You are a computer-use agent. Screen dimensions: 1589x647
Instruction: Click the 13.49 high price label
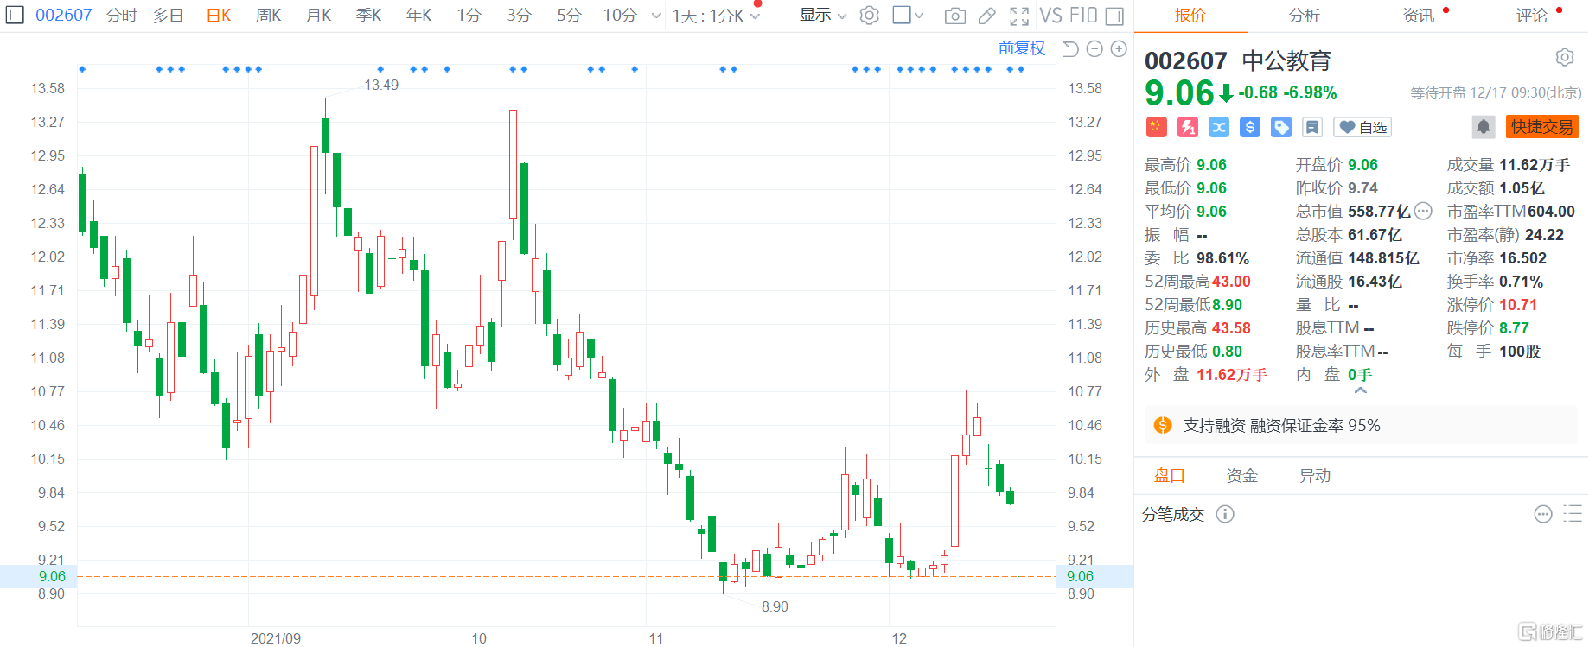pyautogui.click(x=381, y=85)
